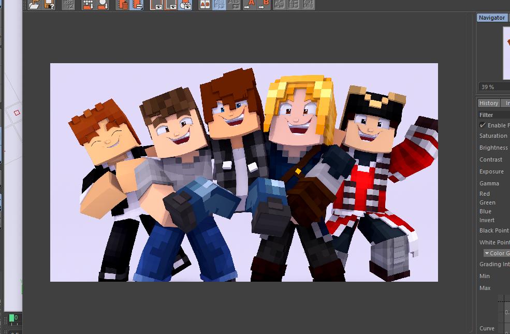This screenshot has height=334, width=510.
Task: Click the middle grayed AB layout icon
Action: 294,5
